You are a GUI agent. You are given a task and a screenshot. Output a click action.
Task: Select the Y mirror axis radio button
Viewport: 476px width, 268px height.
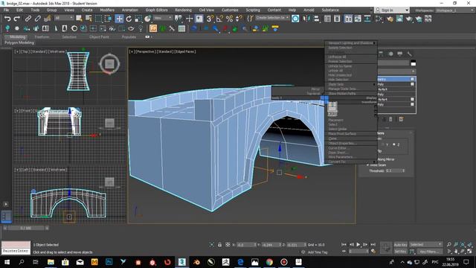tap(384, 144)
